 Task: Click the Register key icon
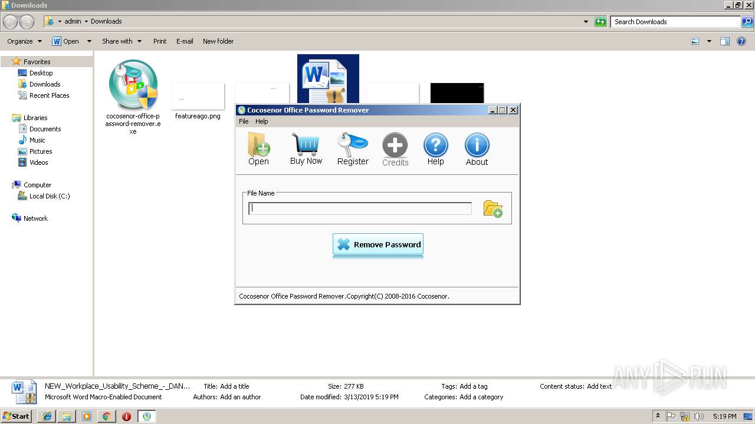[353, 149]
